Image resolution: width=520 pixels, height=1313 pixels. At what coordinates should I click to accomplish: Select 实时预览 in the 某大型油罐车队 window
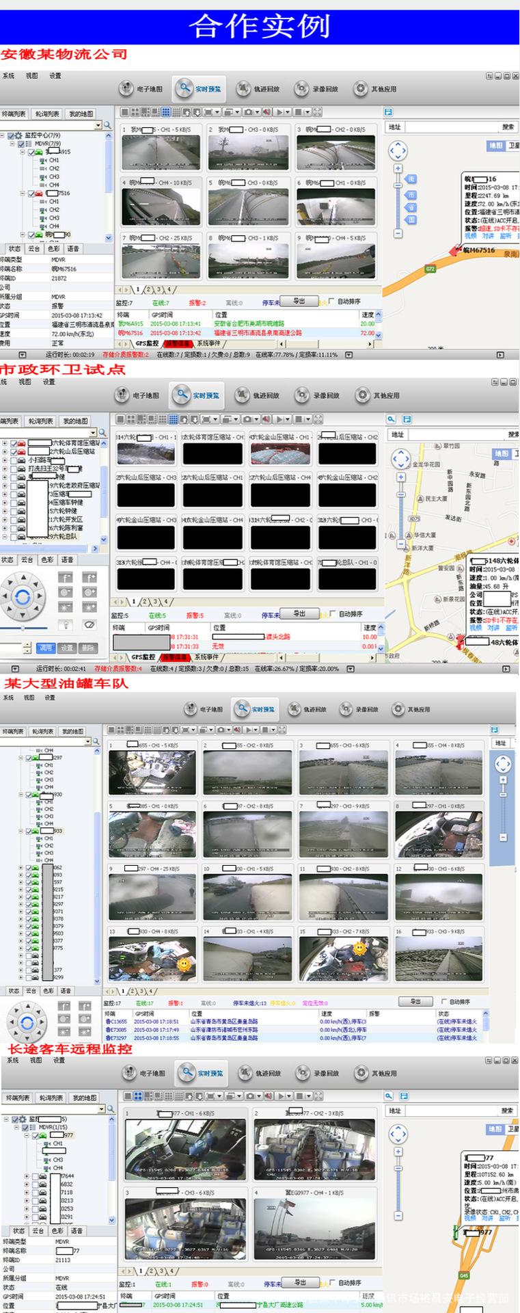[256, 709]
